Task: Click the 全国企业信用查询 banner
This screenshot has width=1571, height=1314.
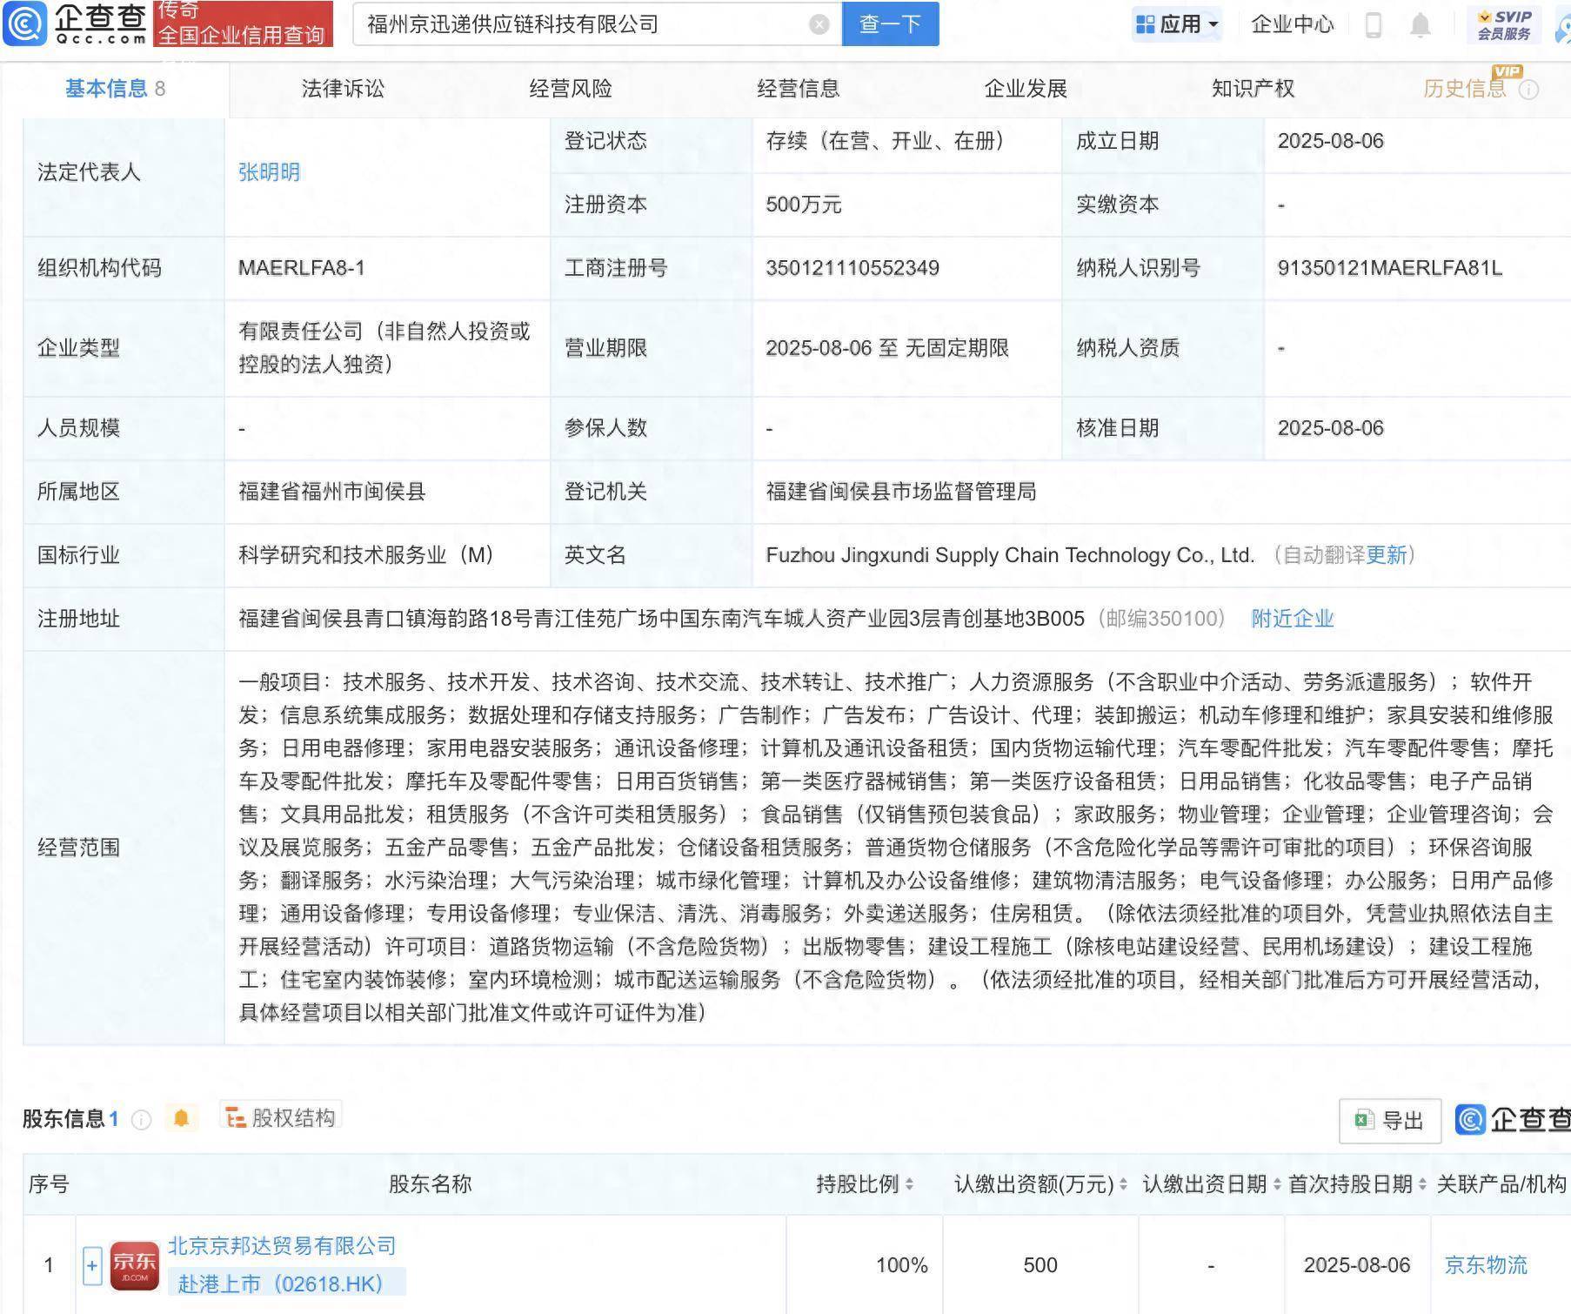Action: tap(243, 24)
